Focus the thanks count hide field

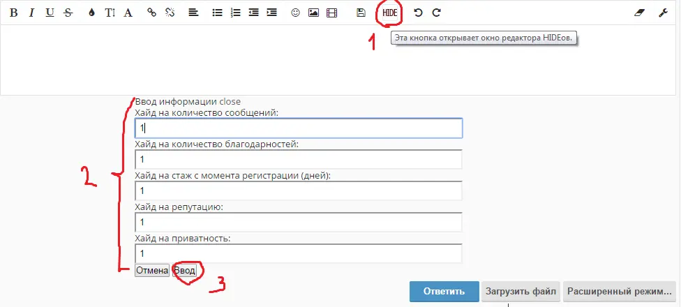coord(299,159)
